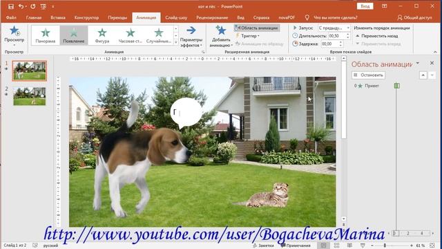
Task: Move the animation down in the pane list
Action: point(432,75)
